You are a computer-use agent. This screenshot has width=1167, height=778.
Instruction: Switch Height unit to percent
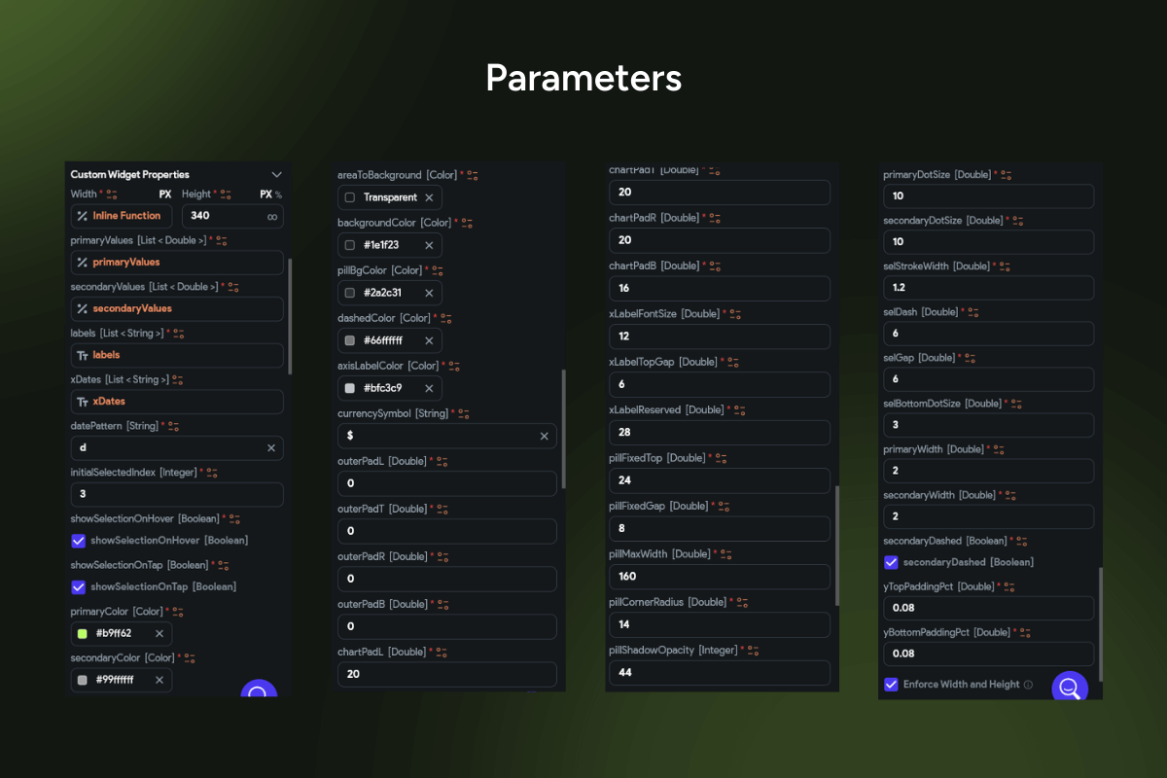point(278,194)
